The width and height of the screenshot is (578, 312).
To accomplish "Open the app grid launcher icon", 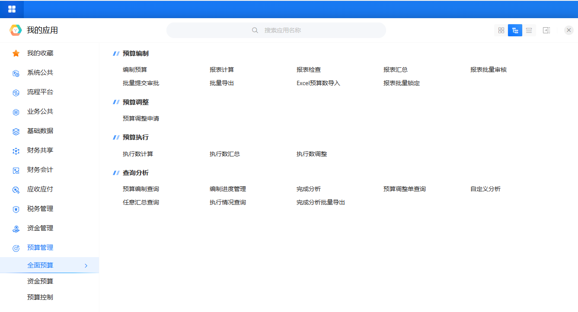I will pyautogui.click(x=12, y=9).
